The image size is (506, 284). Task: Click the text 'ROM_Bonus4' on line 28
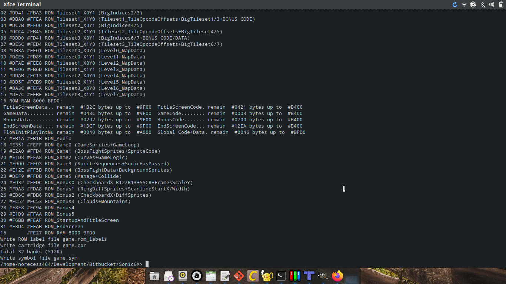point(60,207)
